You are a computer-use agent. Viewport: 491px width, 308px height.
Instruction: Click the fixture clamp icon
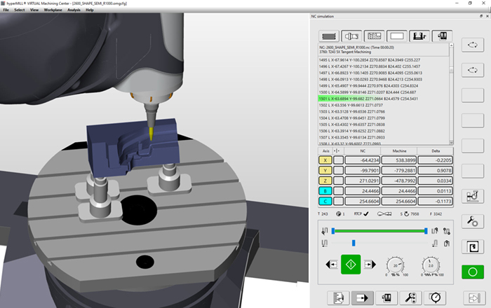coord(419,36)
